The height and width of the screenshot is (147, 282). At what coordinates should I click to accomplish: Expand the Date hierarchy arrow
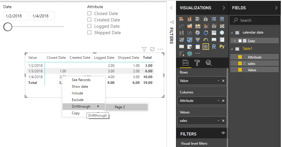[x=235, y=41]
